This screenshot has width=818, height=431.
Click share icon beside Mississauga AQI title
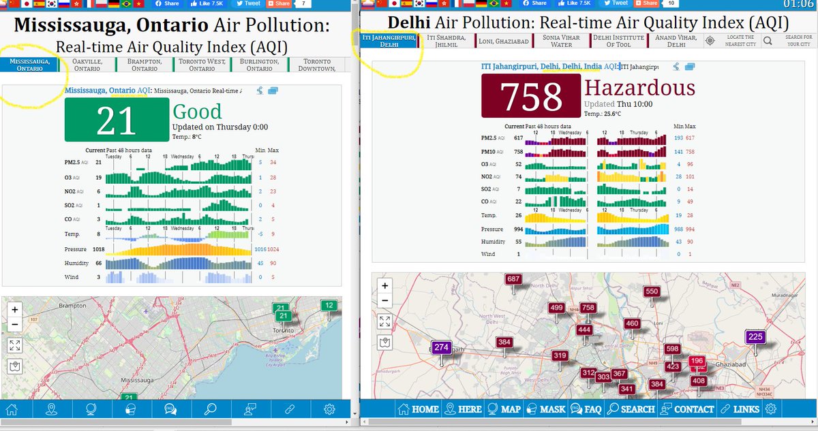click(260, 91)
